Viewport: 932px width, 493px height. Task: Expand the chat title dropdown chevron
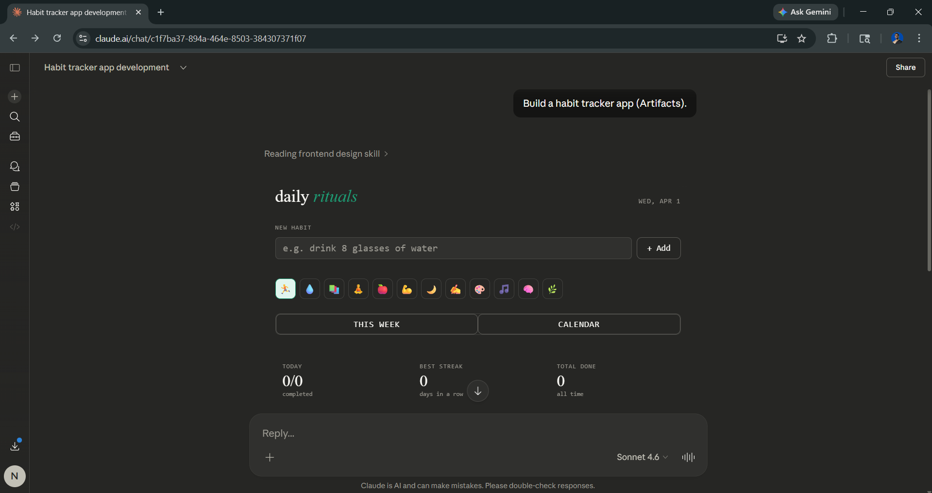(x=183, y=68)
